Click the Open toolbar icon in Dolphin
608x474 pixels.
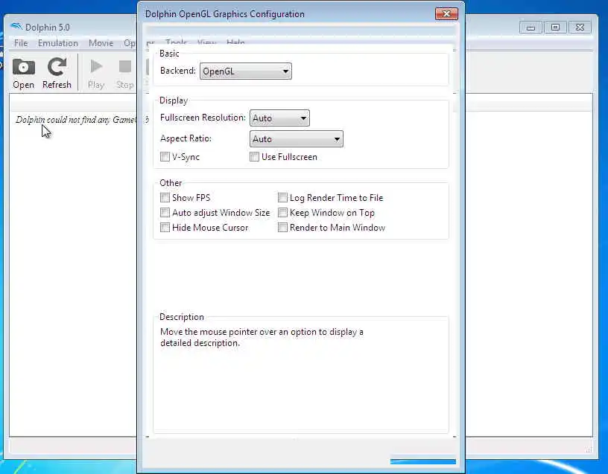coord(24,73)
